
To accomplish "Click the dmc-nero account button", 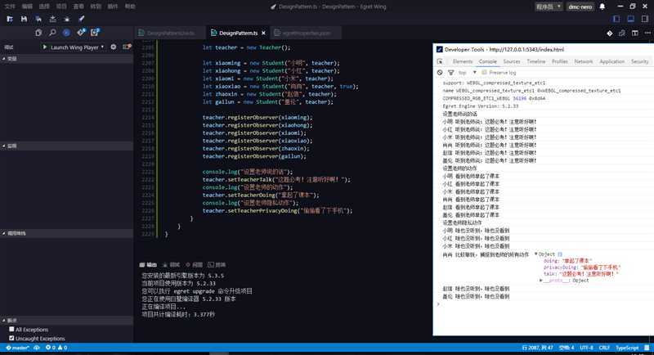I will coord(580,7).
